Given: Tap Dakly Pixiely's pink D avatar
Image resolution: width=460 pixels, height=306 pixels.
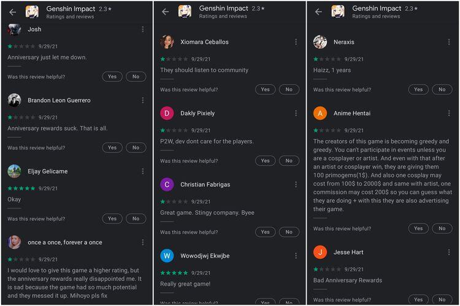Looking at the screenshot, I should [x=167, y=113].
